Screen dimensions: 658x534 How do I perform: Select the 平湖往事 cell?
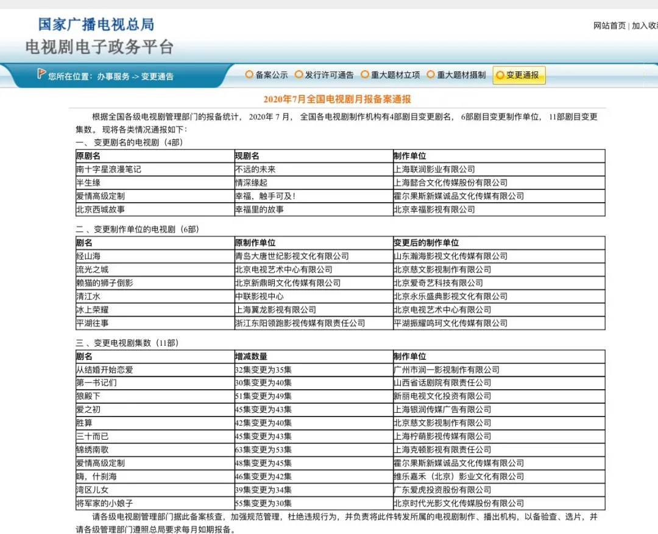pos(155,323)
